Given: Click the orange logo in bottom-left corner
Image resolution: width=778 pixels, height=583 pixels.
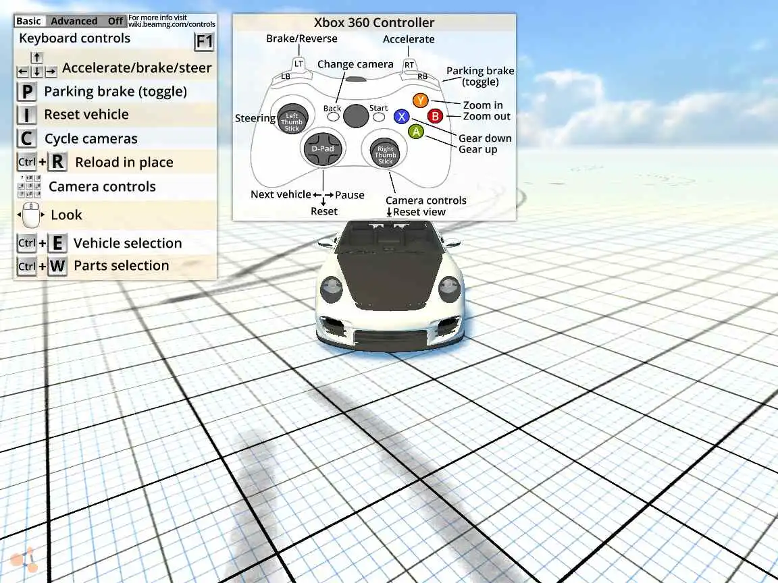Looking at the screenshot, I should pyautogui.click(x=24, y=560).
